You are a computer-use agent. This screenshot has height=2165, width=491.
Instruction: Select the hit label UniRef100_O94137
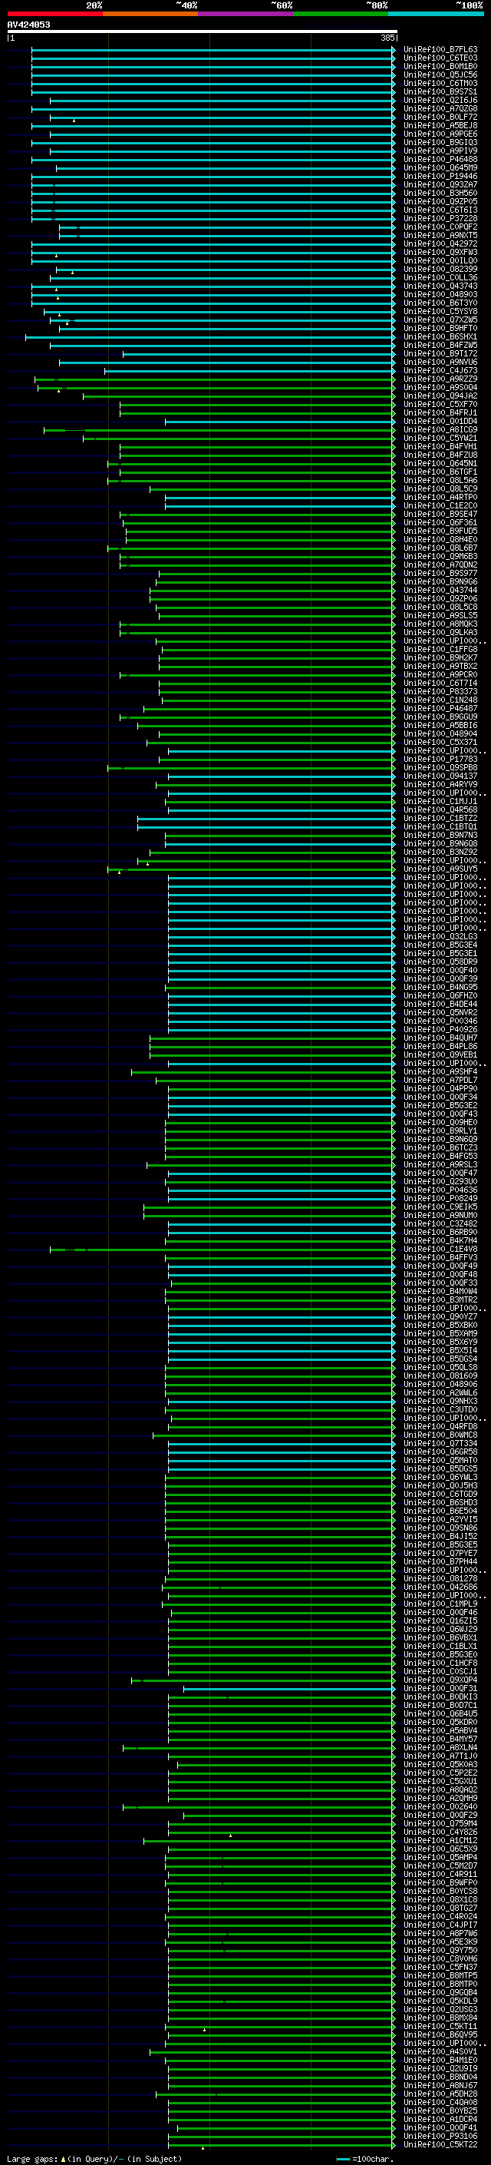click(x=440, y=776)
